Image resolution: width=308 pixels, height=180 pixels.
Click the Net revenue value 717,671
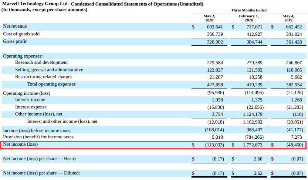[254, 27]
